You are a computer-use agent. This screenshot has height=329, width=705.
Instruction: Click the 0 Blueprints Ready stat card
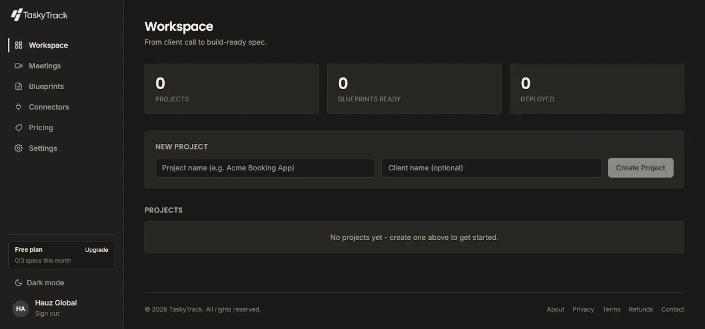click(x=414, y=89)
